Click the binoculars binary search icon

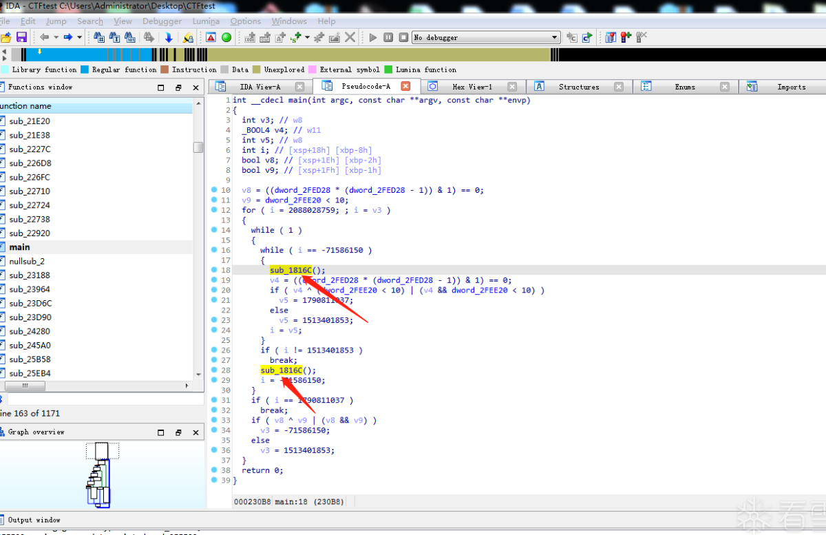pyautogui.click(x=130, y=37)
